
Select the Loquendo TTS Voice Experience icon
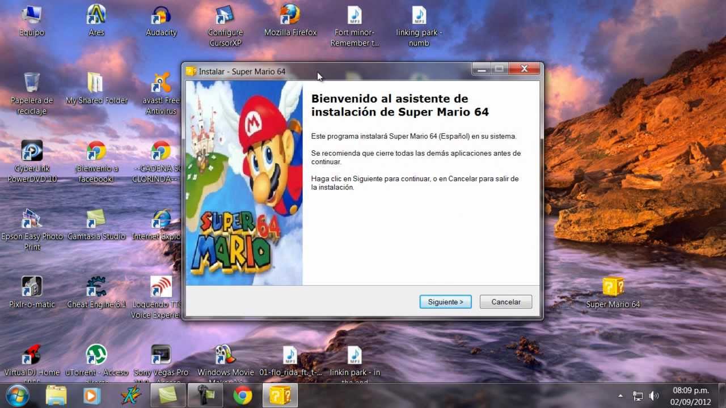[x=157, y=298]
